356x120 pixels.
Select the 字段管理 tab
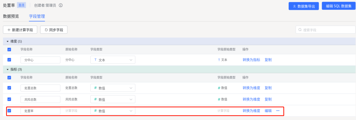tap(37, 16)
